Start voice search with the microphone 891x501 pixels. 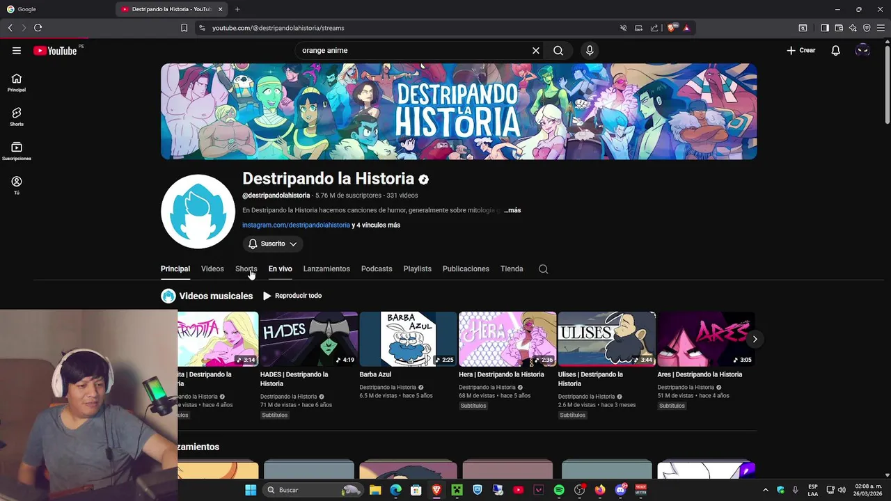pyautogui.click(x=590, y=50)
